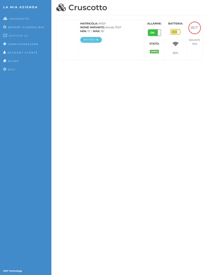Turn off the Allarme ON switch
206x275 pixels.
[154, 33]
